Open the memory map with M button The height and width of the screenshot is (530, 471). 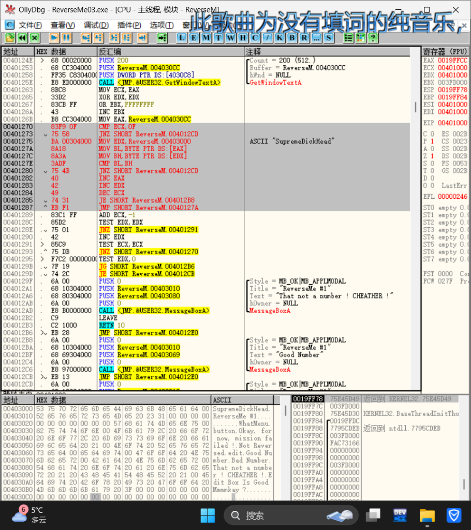(x=206, y=38)
